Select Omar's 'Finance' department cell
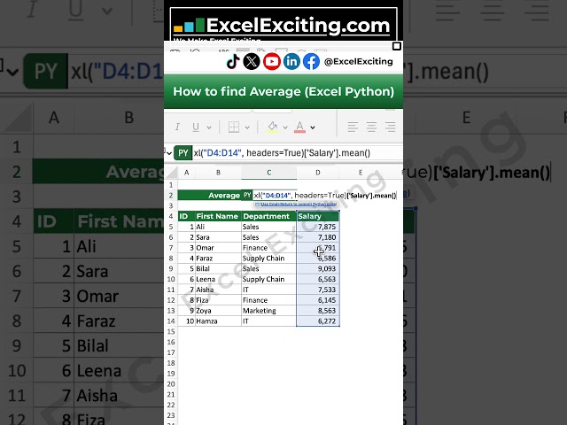 269,248
